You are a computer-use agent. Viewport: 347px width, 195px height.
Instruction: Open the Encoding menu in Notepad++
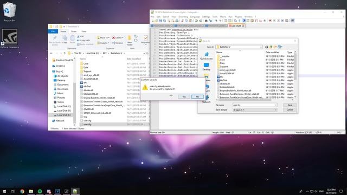(183, 17)
